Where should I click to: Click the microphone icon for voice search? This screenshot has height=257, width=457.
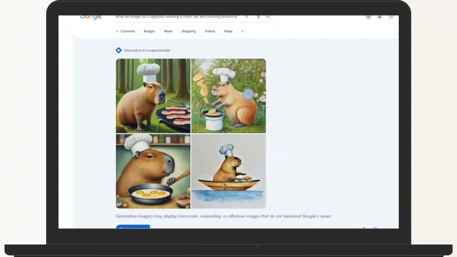(258, 16)
